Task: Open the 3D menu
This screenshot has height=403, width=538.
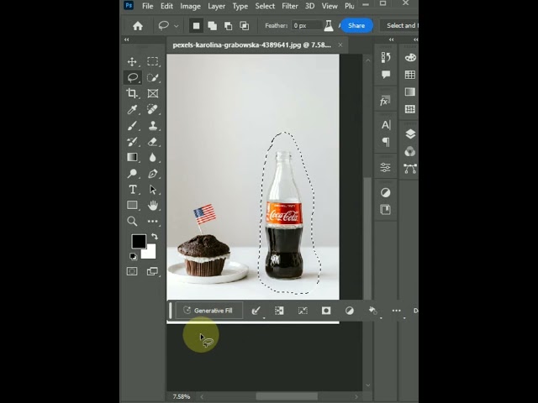Action: tap(310, 6)
